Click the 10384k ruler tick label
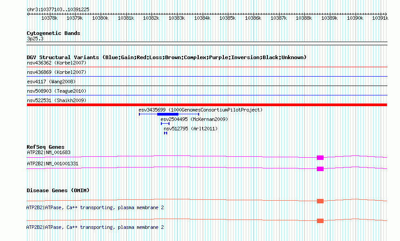 coord(202,18)
